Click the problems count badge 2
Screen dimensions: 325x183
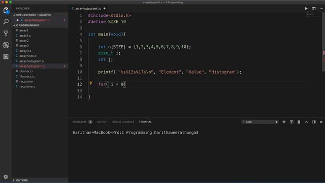click(x=90, y=122)
